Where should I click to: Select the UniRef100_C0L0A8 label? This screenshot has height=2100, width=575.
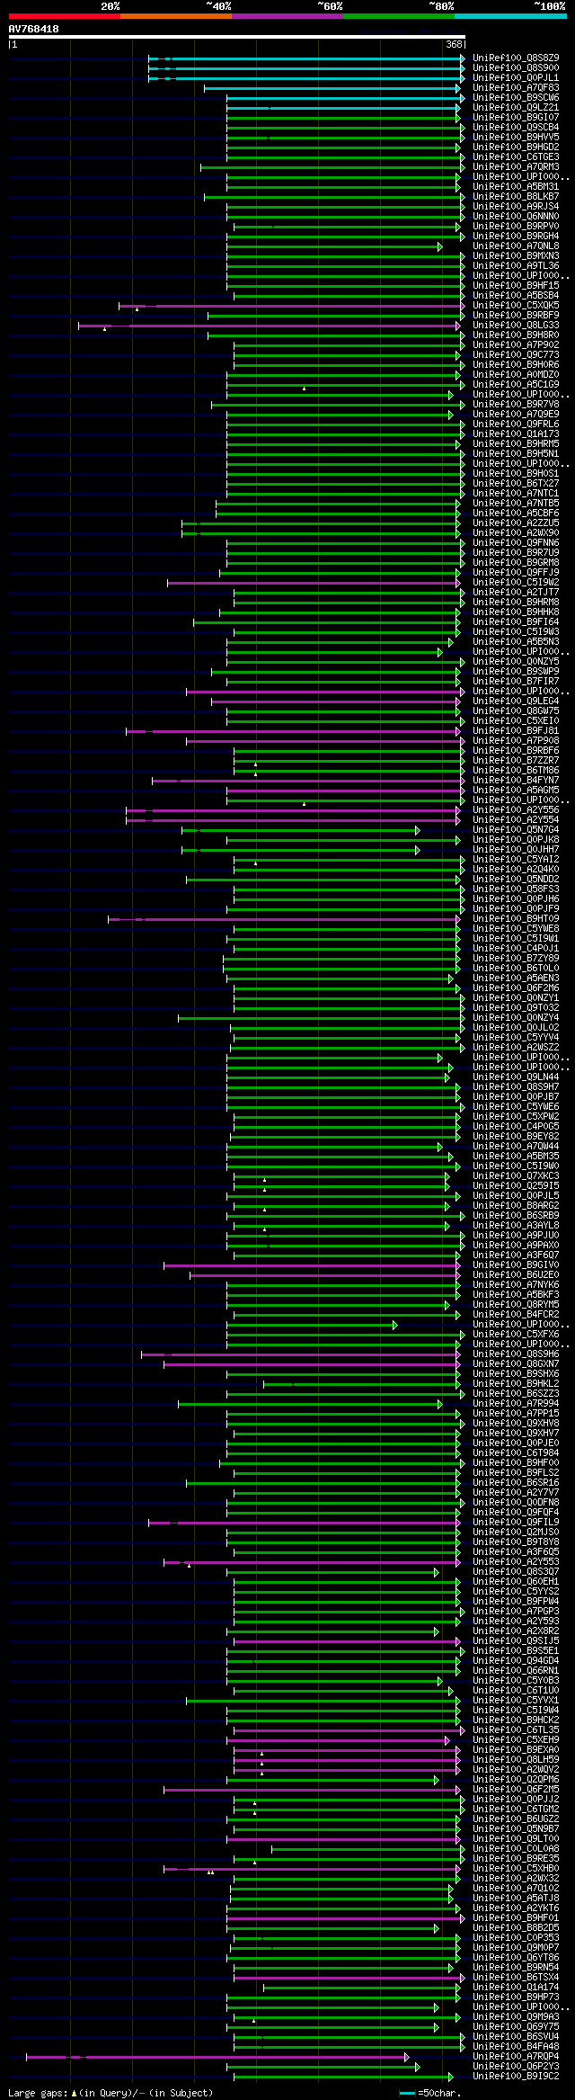(516, 1848)
